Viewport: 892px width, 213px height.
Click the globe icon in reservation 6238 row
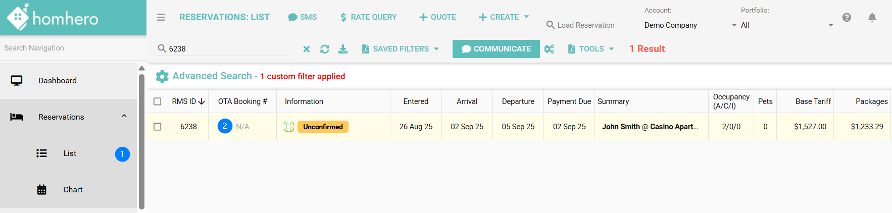pos(289,127)
